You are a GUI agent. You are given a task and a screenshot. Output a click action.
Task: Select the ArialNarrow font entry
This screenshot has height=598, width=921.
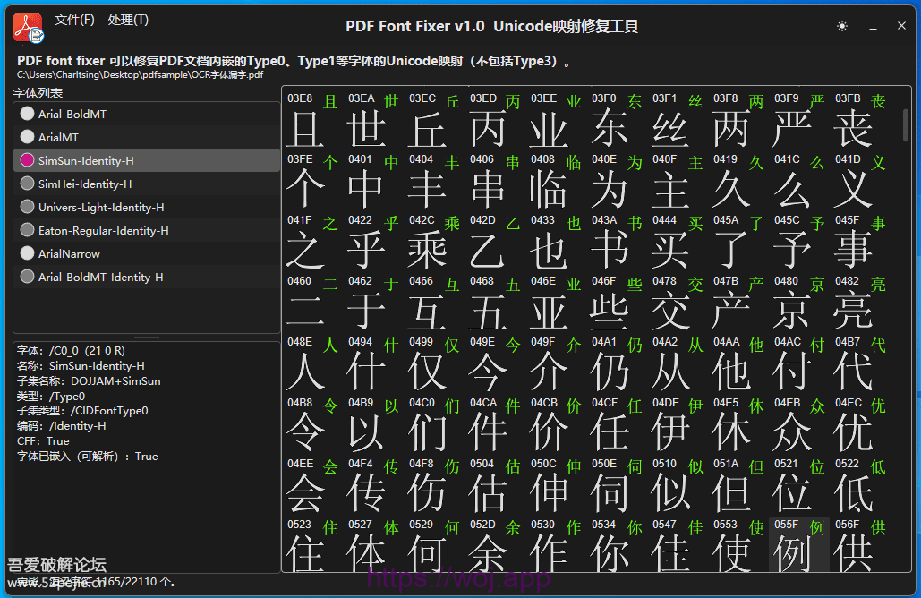click(69, 253)
